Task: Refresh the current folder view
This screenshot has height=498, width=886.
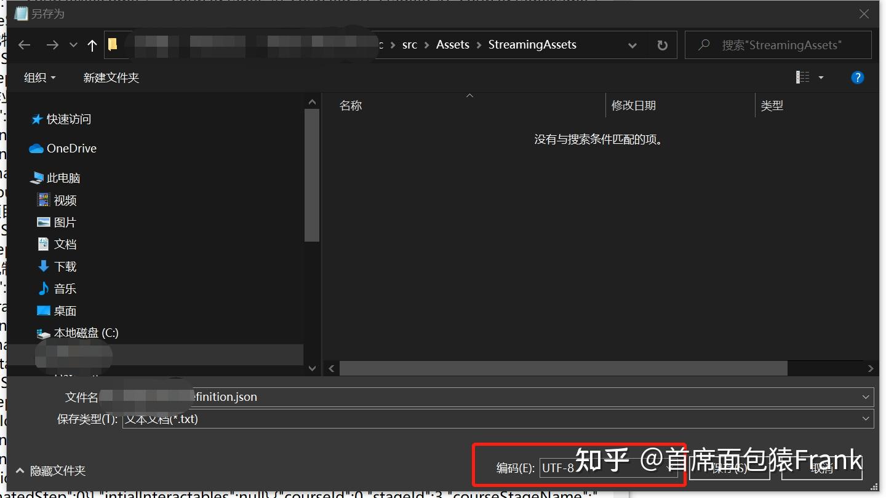Action: 663,44
